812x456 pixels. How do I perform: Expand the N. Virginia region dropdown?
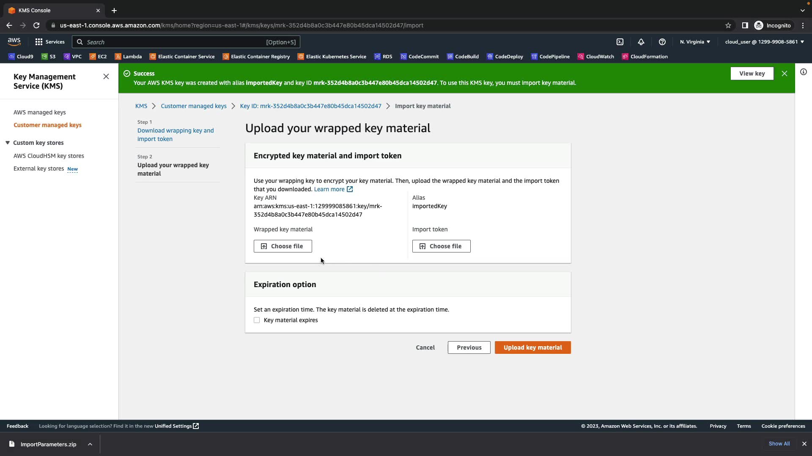click(695, 42)
